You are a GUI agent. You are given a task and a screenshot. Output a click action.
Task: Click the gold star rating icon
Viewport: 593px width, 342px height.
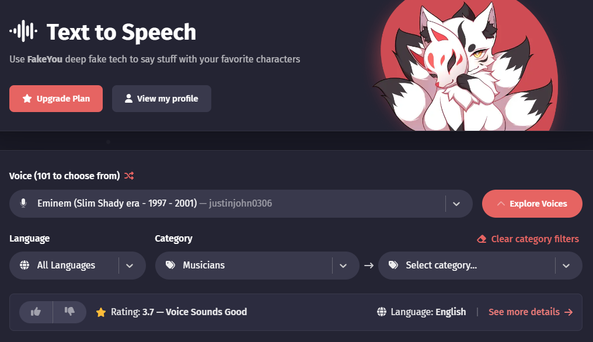click(101, 312)
